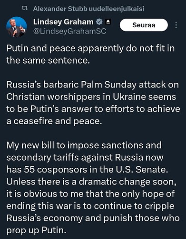Click the text "a ceasefire and peace."
This screenshot has height=239, width=186.
pyautogui.click(x=54, y=121)
